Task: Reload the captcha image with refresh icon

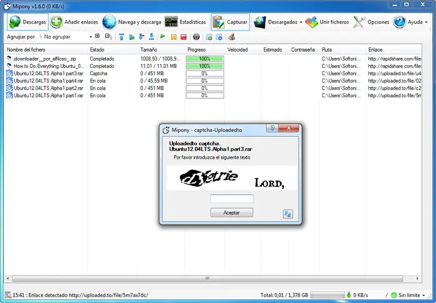Action: [x=288, y=214]
